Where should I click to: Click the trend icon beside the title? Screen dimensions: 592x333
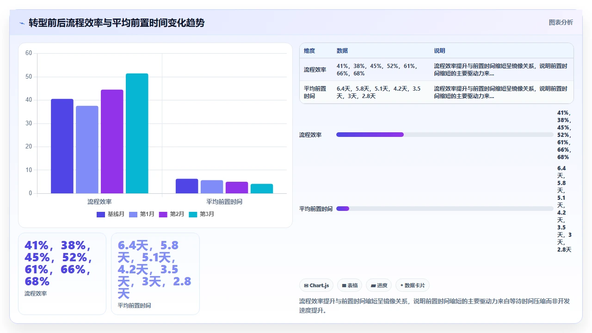pyautogui.click(x=22, y=23)
